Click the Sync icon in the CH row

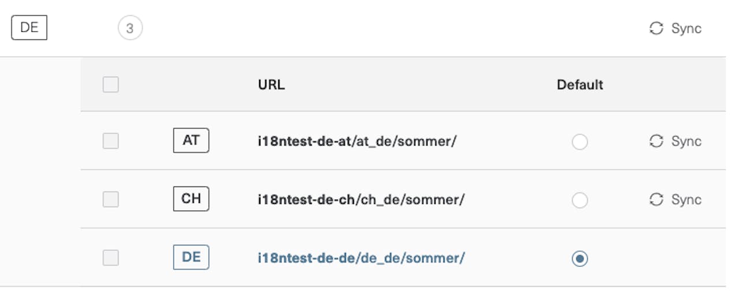(656, 199)
